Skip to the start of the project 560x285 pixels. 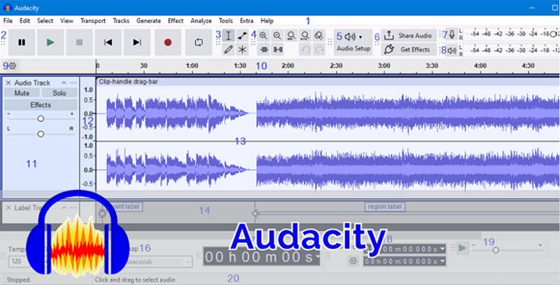(x=108, y=43)
